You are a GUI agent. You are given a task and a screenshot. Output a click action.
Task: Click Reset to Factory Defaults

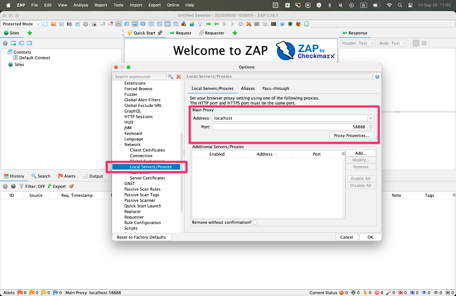(x=141, y=237)
